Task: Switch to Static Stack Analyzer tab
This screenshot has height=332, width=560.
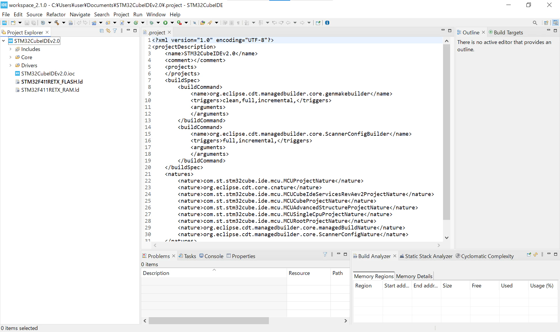Action: click(x=426, y=256)
